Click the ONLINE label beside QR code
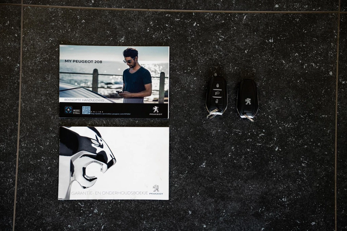The width and height of the screenshot is (347, 231). pos(97,111)
